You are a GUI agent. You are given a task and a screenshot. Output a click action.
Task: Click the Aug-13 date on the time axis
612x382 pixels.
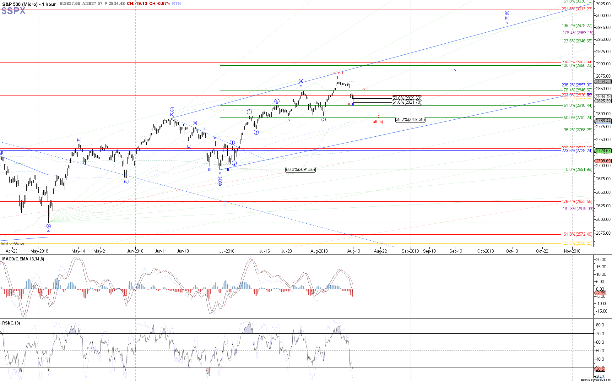pos(354,251)
